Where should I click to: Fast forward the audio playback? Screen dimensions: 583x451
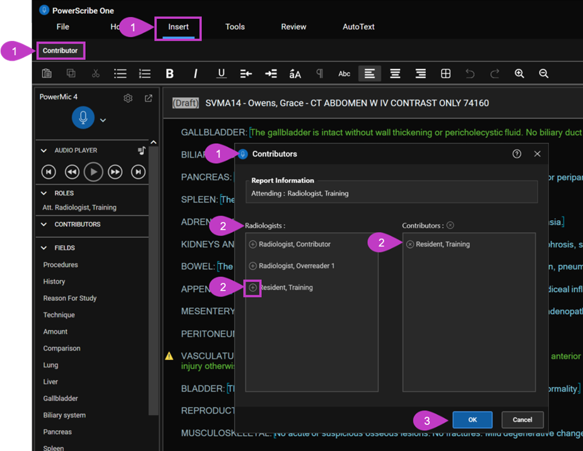[115, 172]
